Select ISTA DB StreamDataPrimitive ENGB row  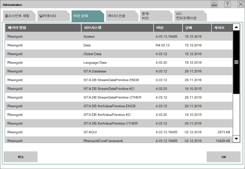119,80
